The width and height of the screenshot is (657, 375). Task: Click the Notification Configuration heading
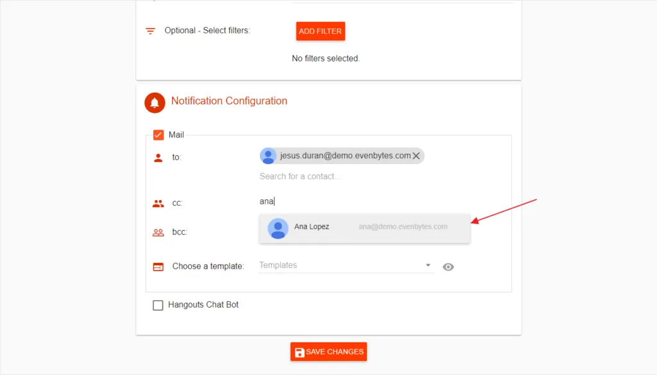(x=229, y=101)
